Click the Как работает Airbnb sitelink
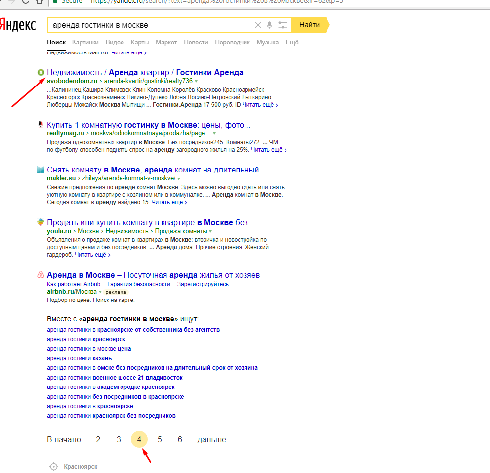Viewport: 490px width, 473px height. coord(74,284)
